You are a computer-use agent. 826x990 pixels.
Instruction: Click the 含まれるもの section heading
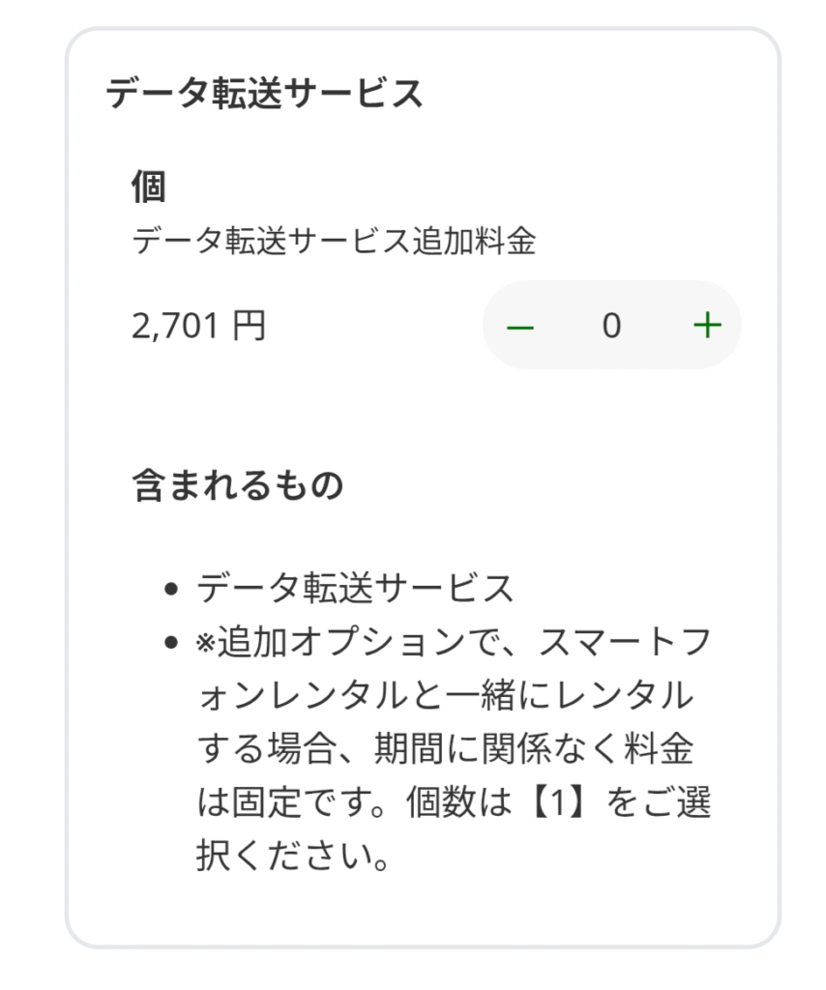(237, 485)
